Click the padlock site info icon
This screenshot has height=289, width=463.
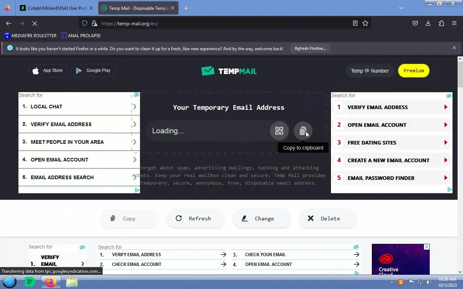pos(94,23)
